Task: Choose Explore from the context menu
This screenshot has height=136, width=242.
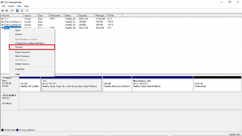Action: (x=32, y=34)
